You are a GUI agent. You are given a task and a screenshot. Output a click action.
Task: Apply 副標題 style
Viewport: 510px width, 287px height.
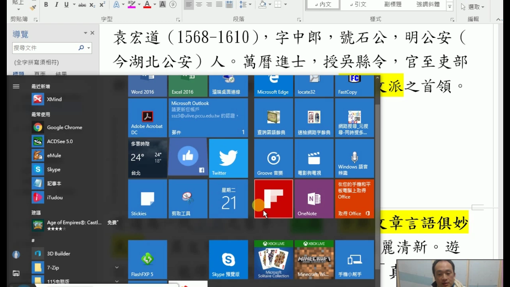pyautogui.click(x=393, y=5)
